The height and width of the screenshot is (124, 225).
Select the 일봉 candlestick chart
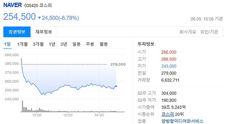click(77, 44)
